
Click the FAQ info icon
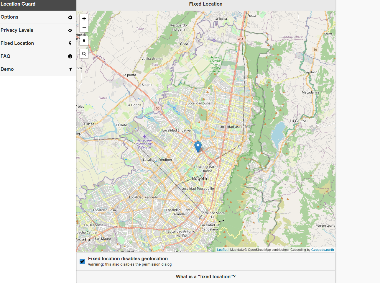[70, 56]
